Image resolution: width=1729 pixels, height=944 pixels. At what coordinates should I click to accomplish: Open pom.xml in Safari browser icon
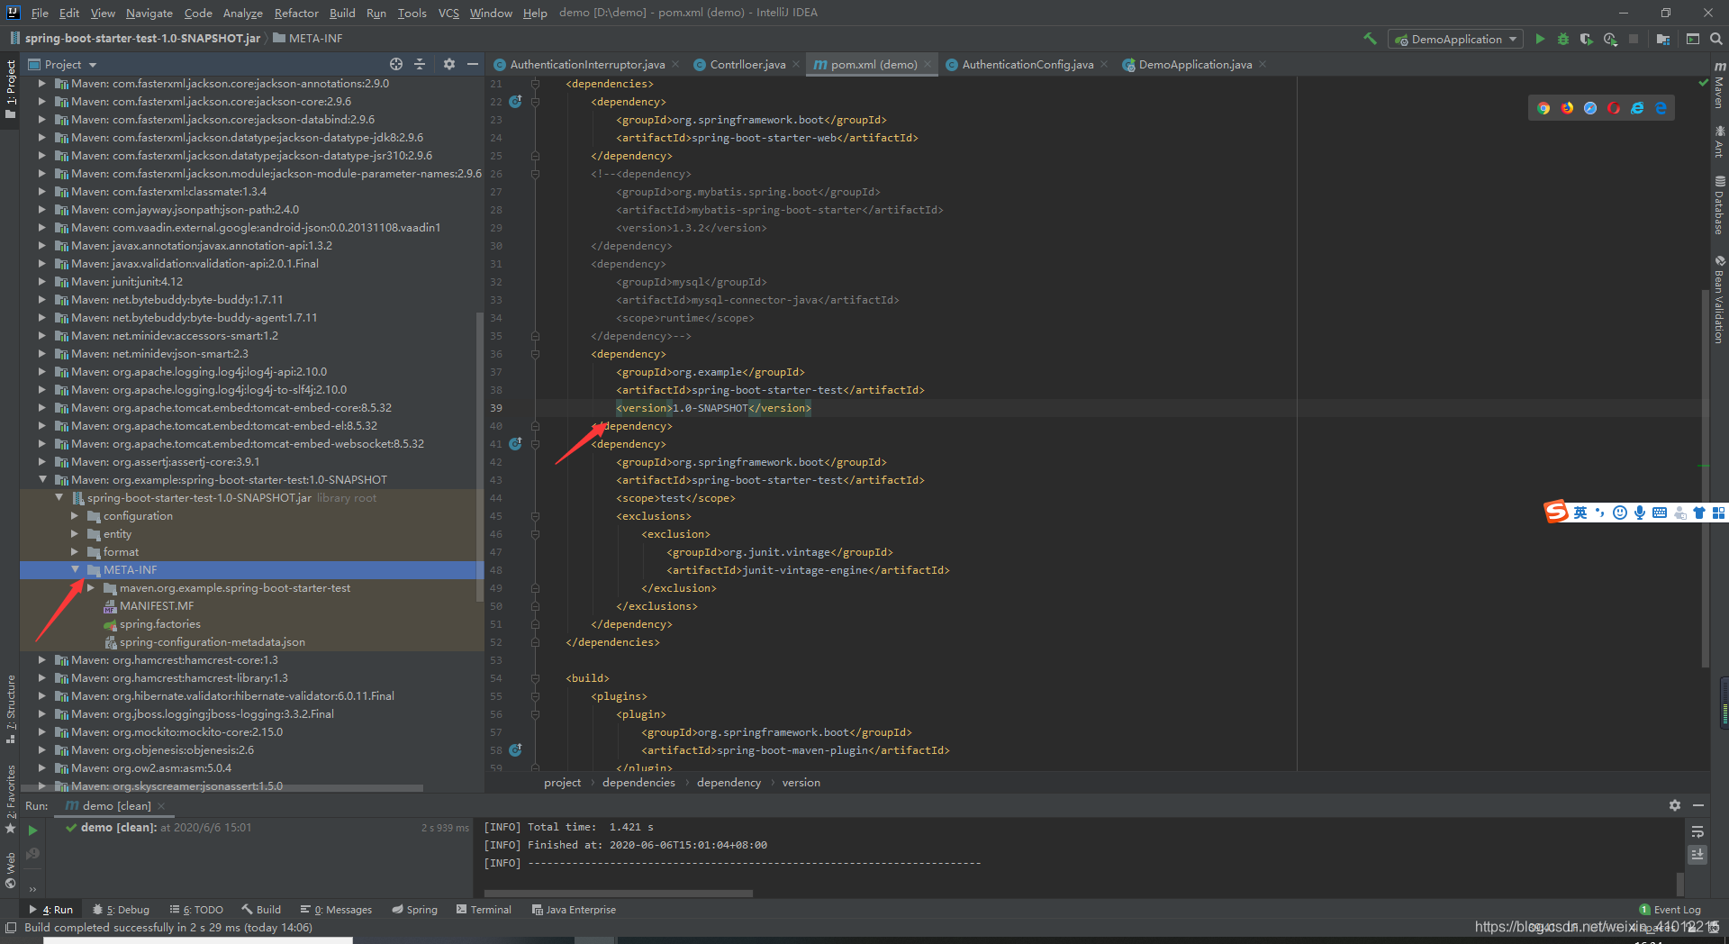click(x=1590, y=108)
